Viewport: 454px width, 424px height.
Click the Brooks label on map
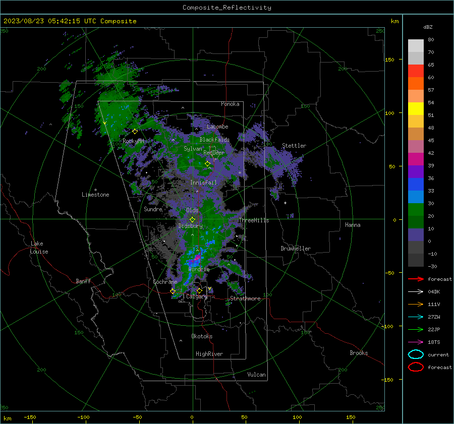pos(359,352)
